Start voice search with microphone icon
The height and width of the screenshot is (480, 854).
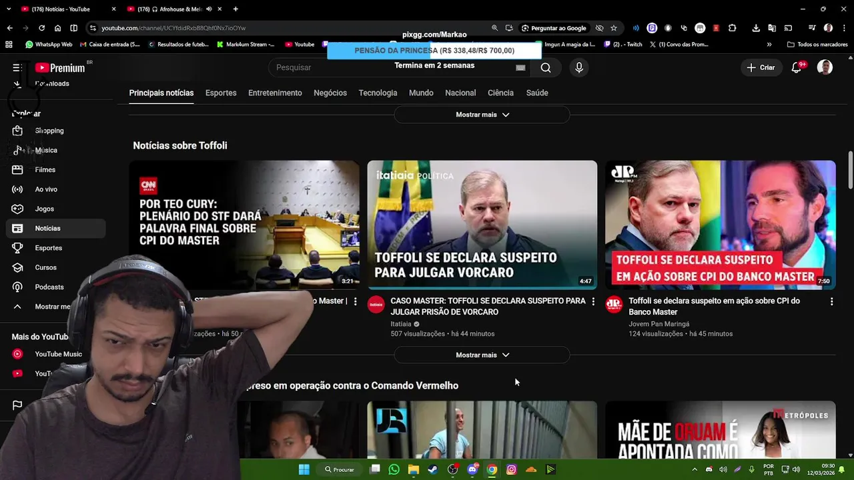579,67
